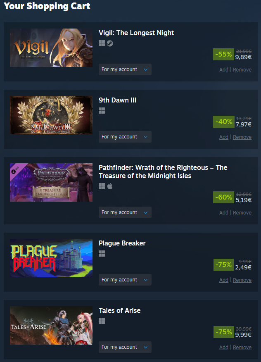
Task: Open 'For my account' dropdown for Plague Breaker
Action: tap(125, 280)
